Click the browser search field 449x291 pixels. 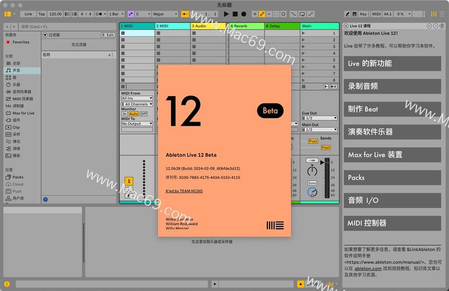[68, 27]
